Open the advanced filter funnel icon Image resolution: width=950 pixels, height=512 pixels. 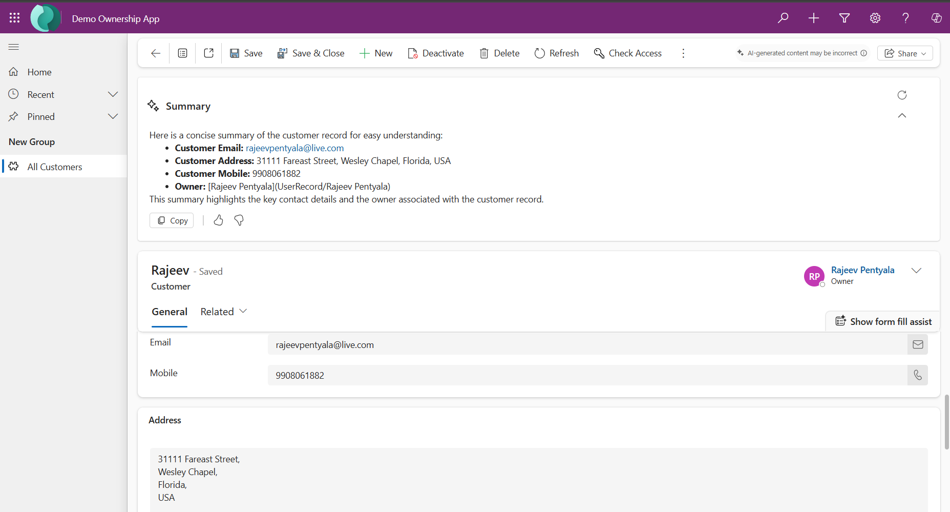tap(844, 18)
